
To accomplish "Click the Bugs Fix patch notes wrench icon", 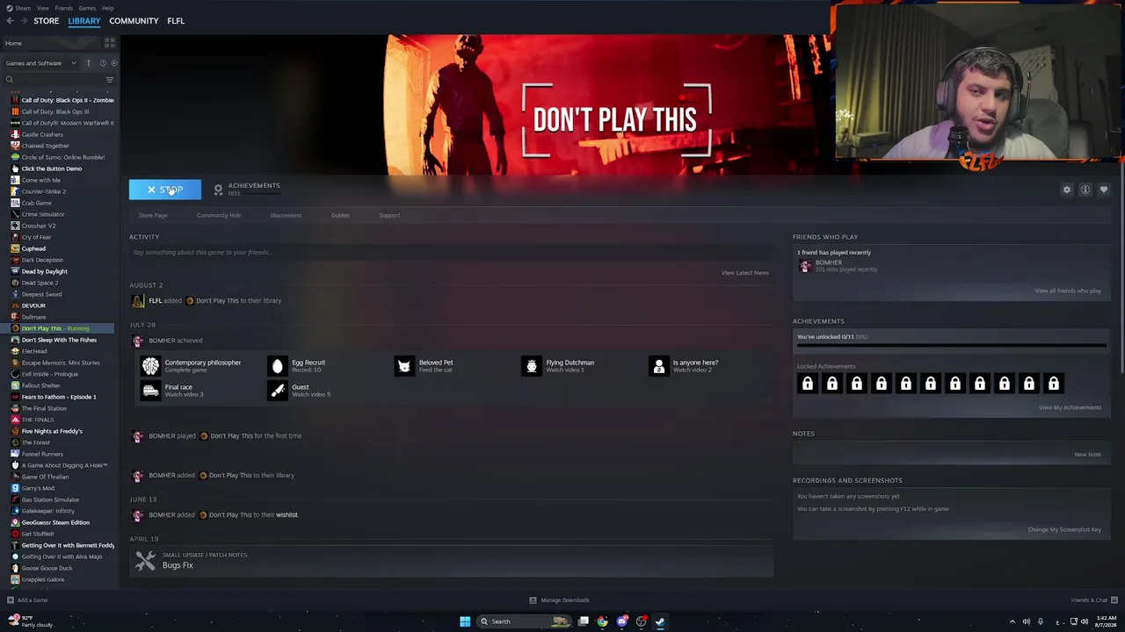I will click(x=146, y=560).
